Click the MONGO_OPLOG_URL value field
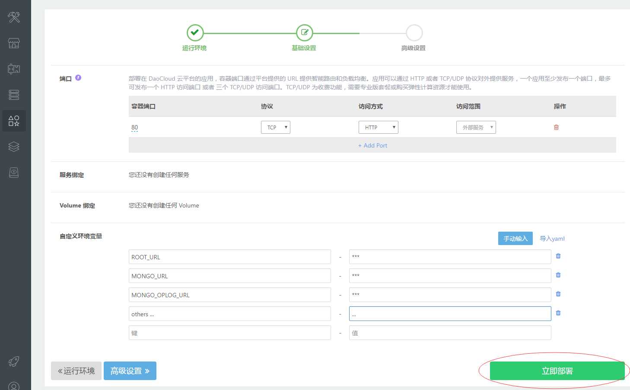 (x=450, y=295)
